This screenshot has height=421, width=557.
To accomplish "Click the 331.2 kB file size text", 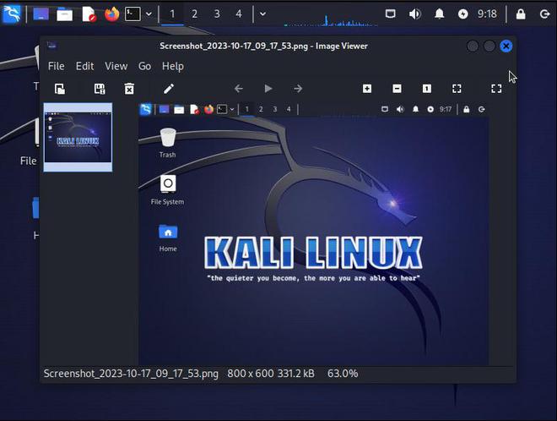I will click(x=295, y=374).
